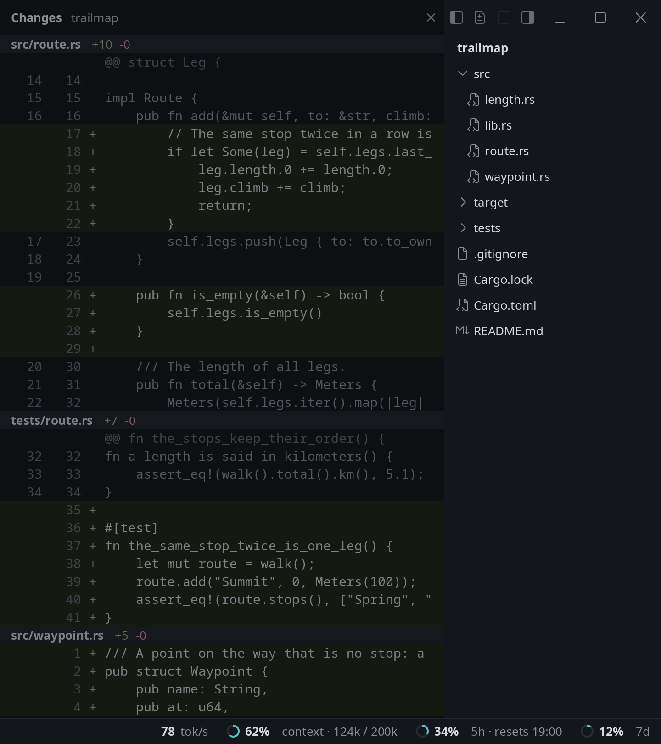Image resolution: width=661 pixels, height=744 pixels.
Task: Open .gitignore file
Action: pyautogui.click(x=501, y=254)
